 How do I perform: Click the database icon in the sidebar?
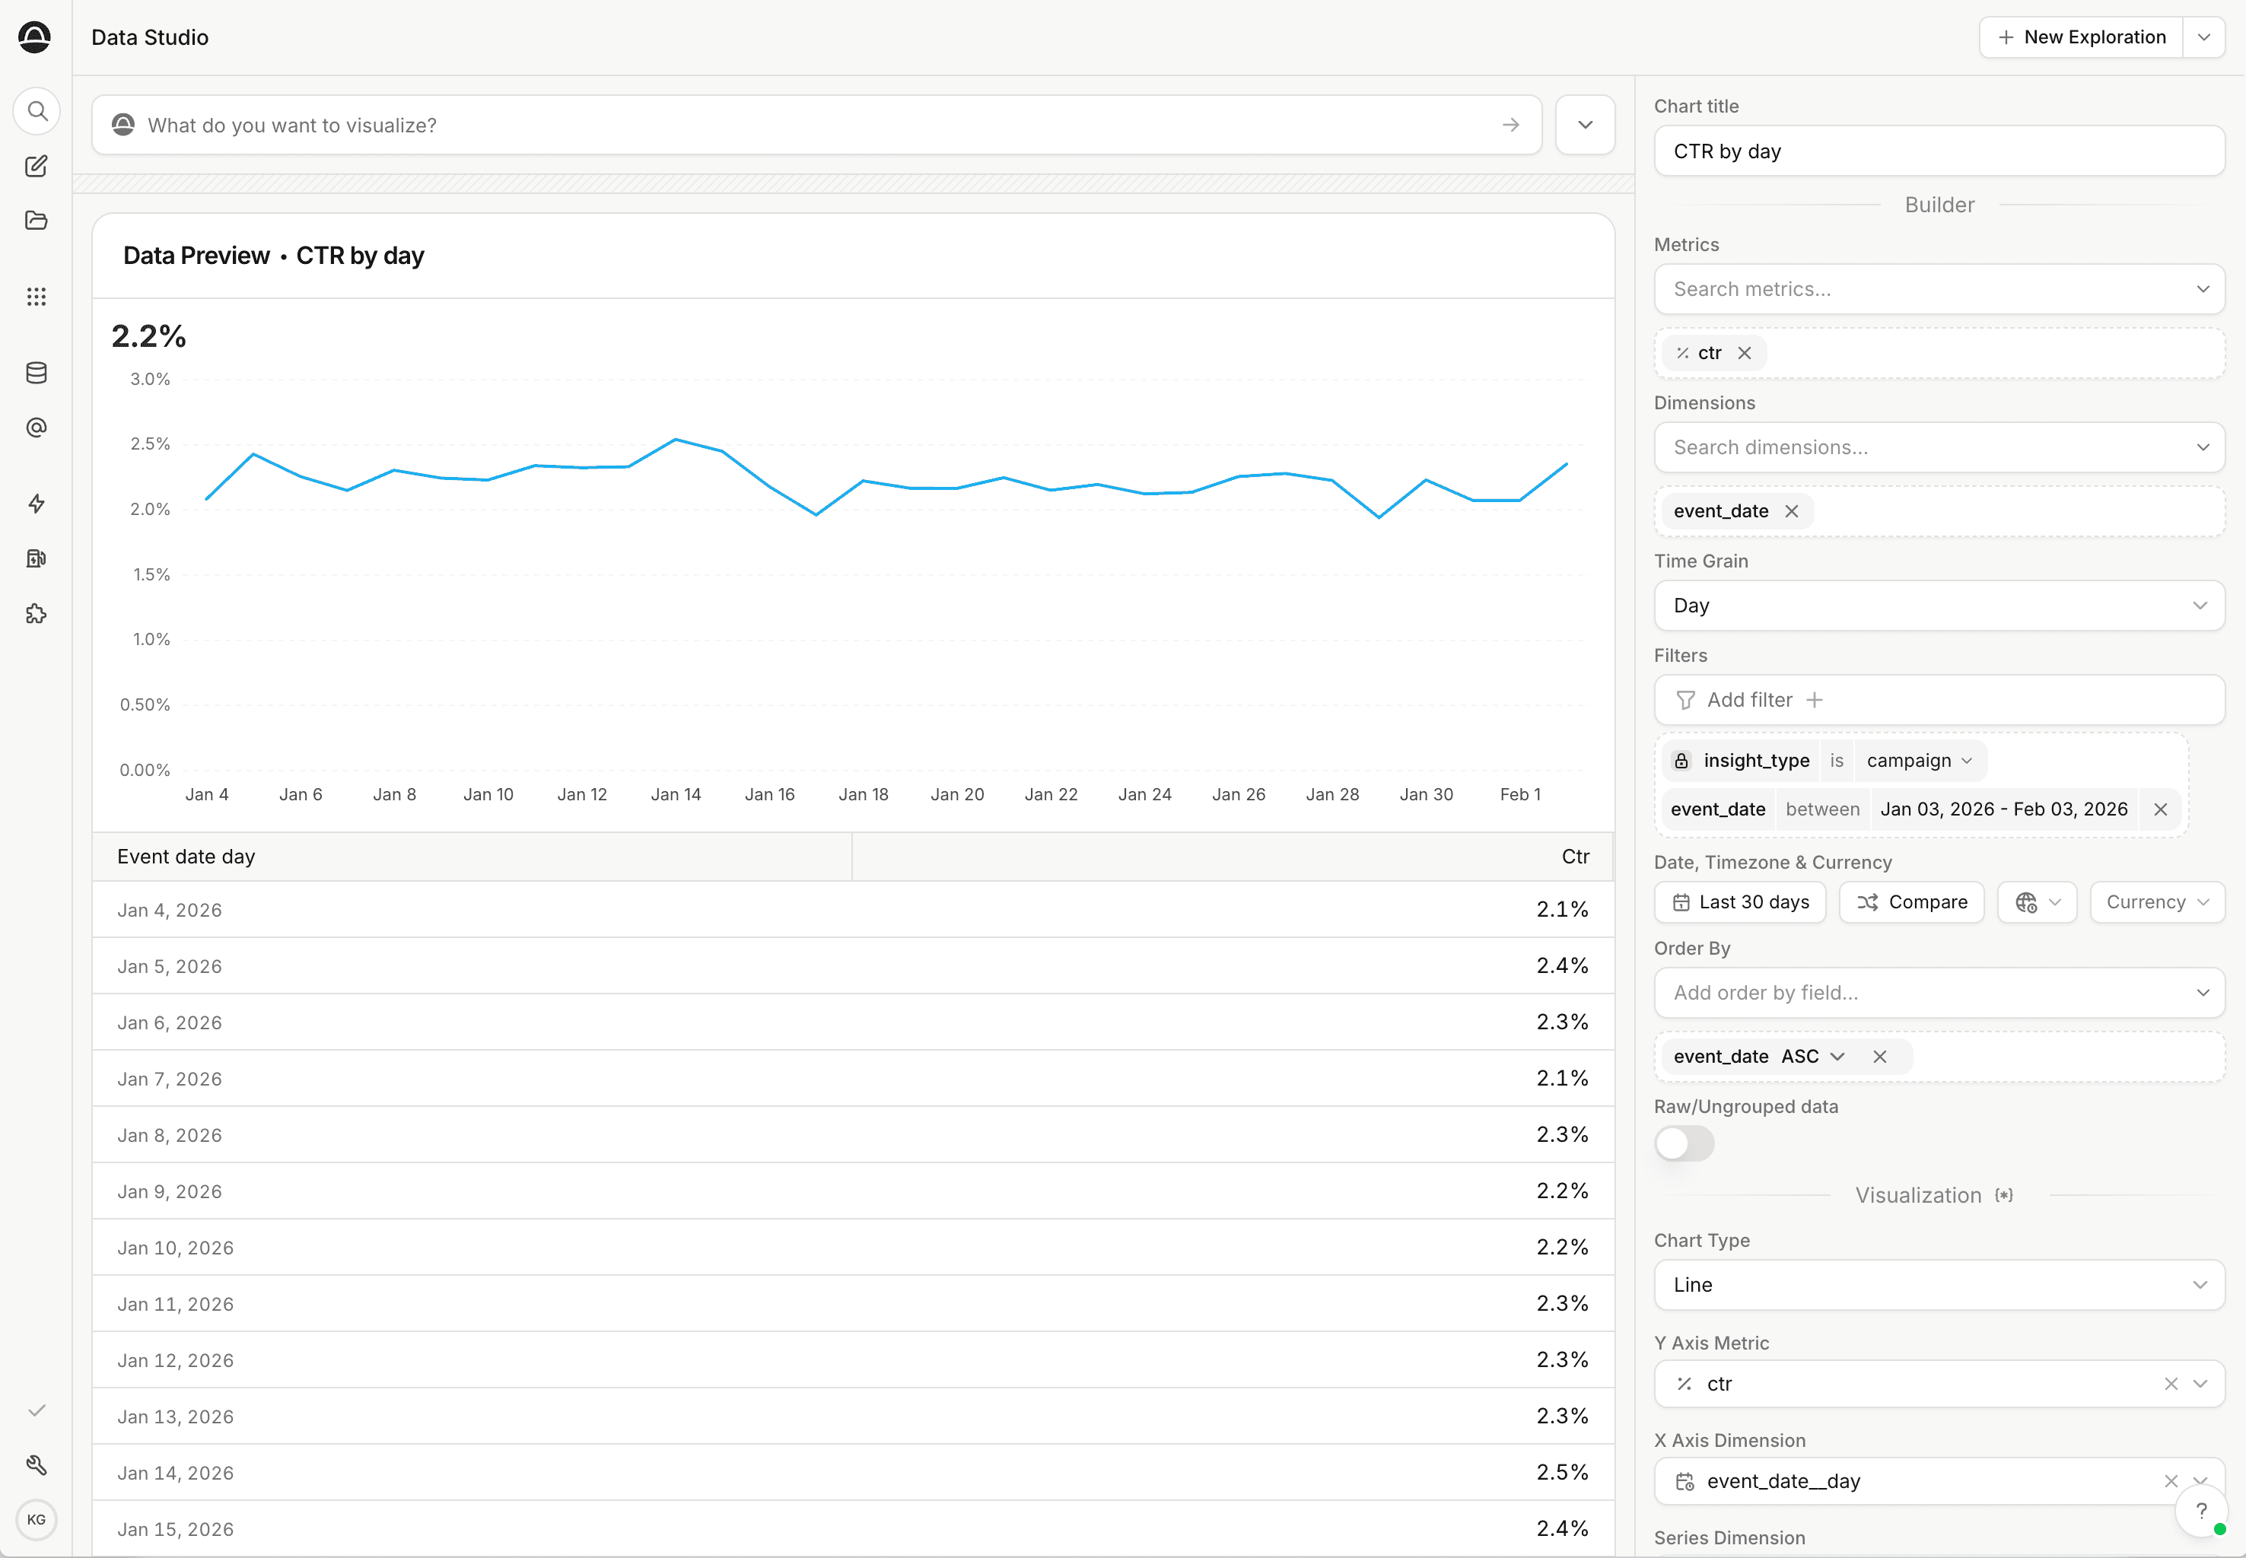[x=36, y=373]
